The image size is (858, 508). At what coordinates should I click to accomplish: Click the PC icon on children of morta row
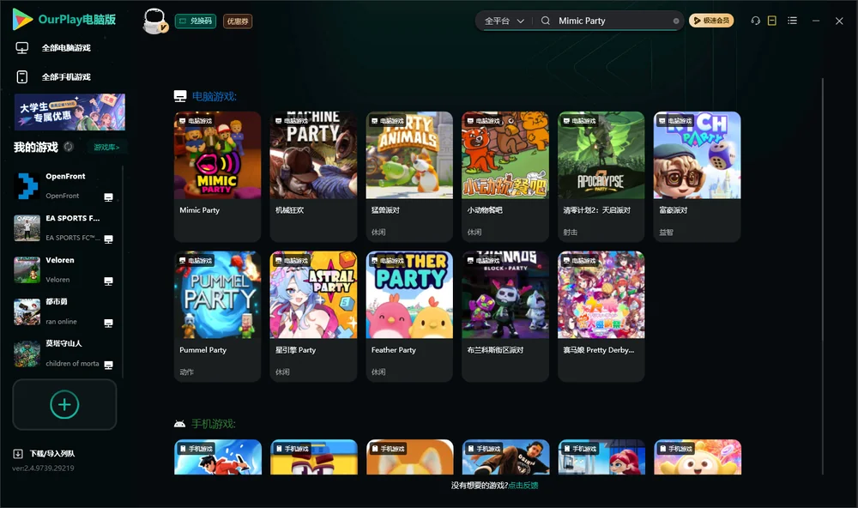pos(108,366)
